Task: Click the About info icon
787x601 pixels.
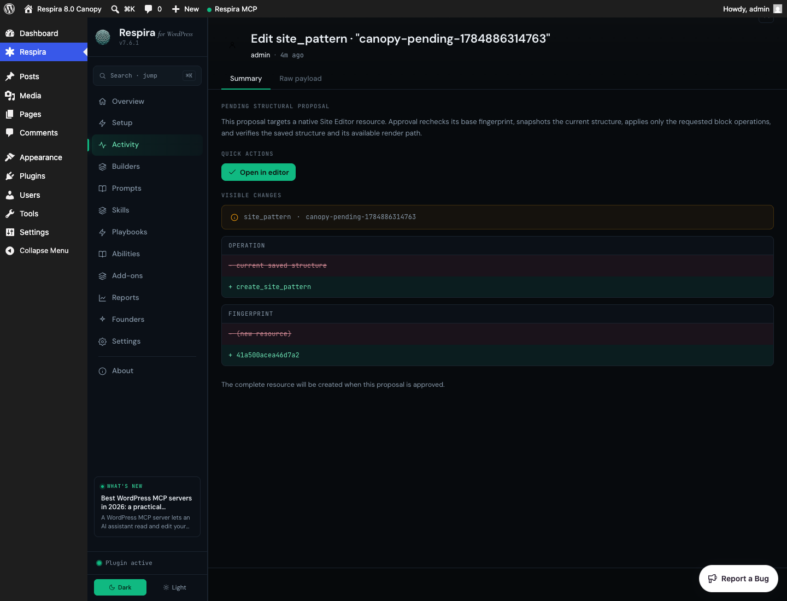Action: pos(102,371)
